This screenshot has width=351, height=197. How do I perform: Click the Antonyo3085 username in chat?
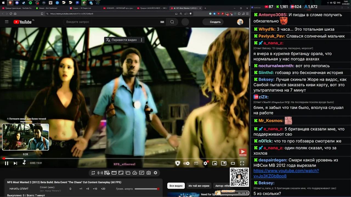(273, 15)
